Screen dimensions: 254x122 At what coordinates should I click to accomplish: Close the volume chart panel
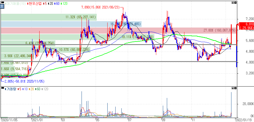tap(235, 88)
